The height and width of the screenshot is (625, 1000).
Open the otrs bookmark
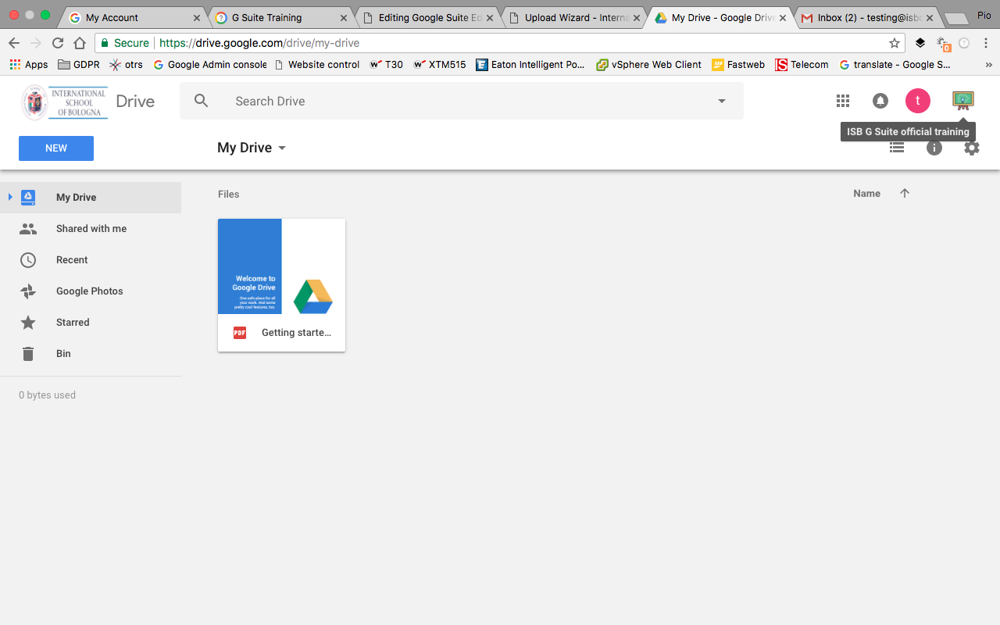coord(127,65)
